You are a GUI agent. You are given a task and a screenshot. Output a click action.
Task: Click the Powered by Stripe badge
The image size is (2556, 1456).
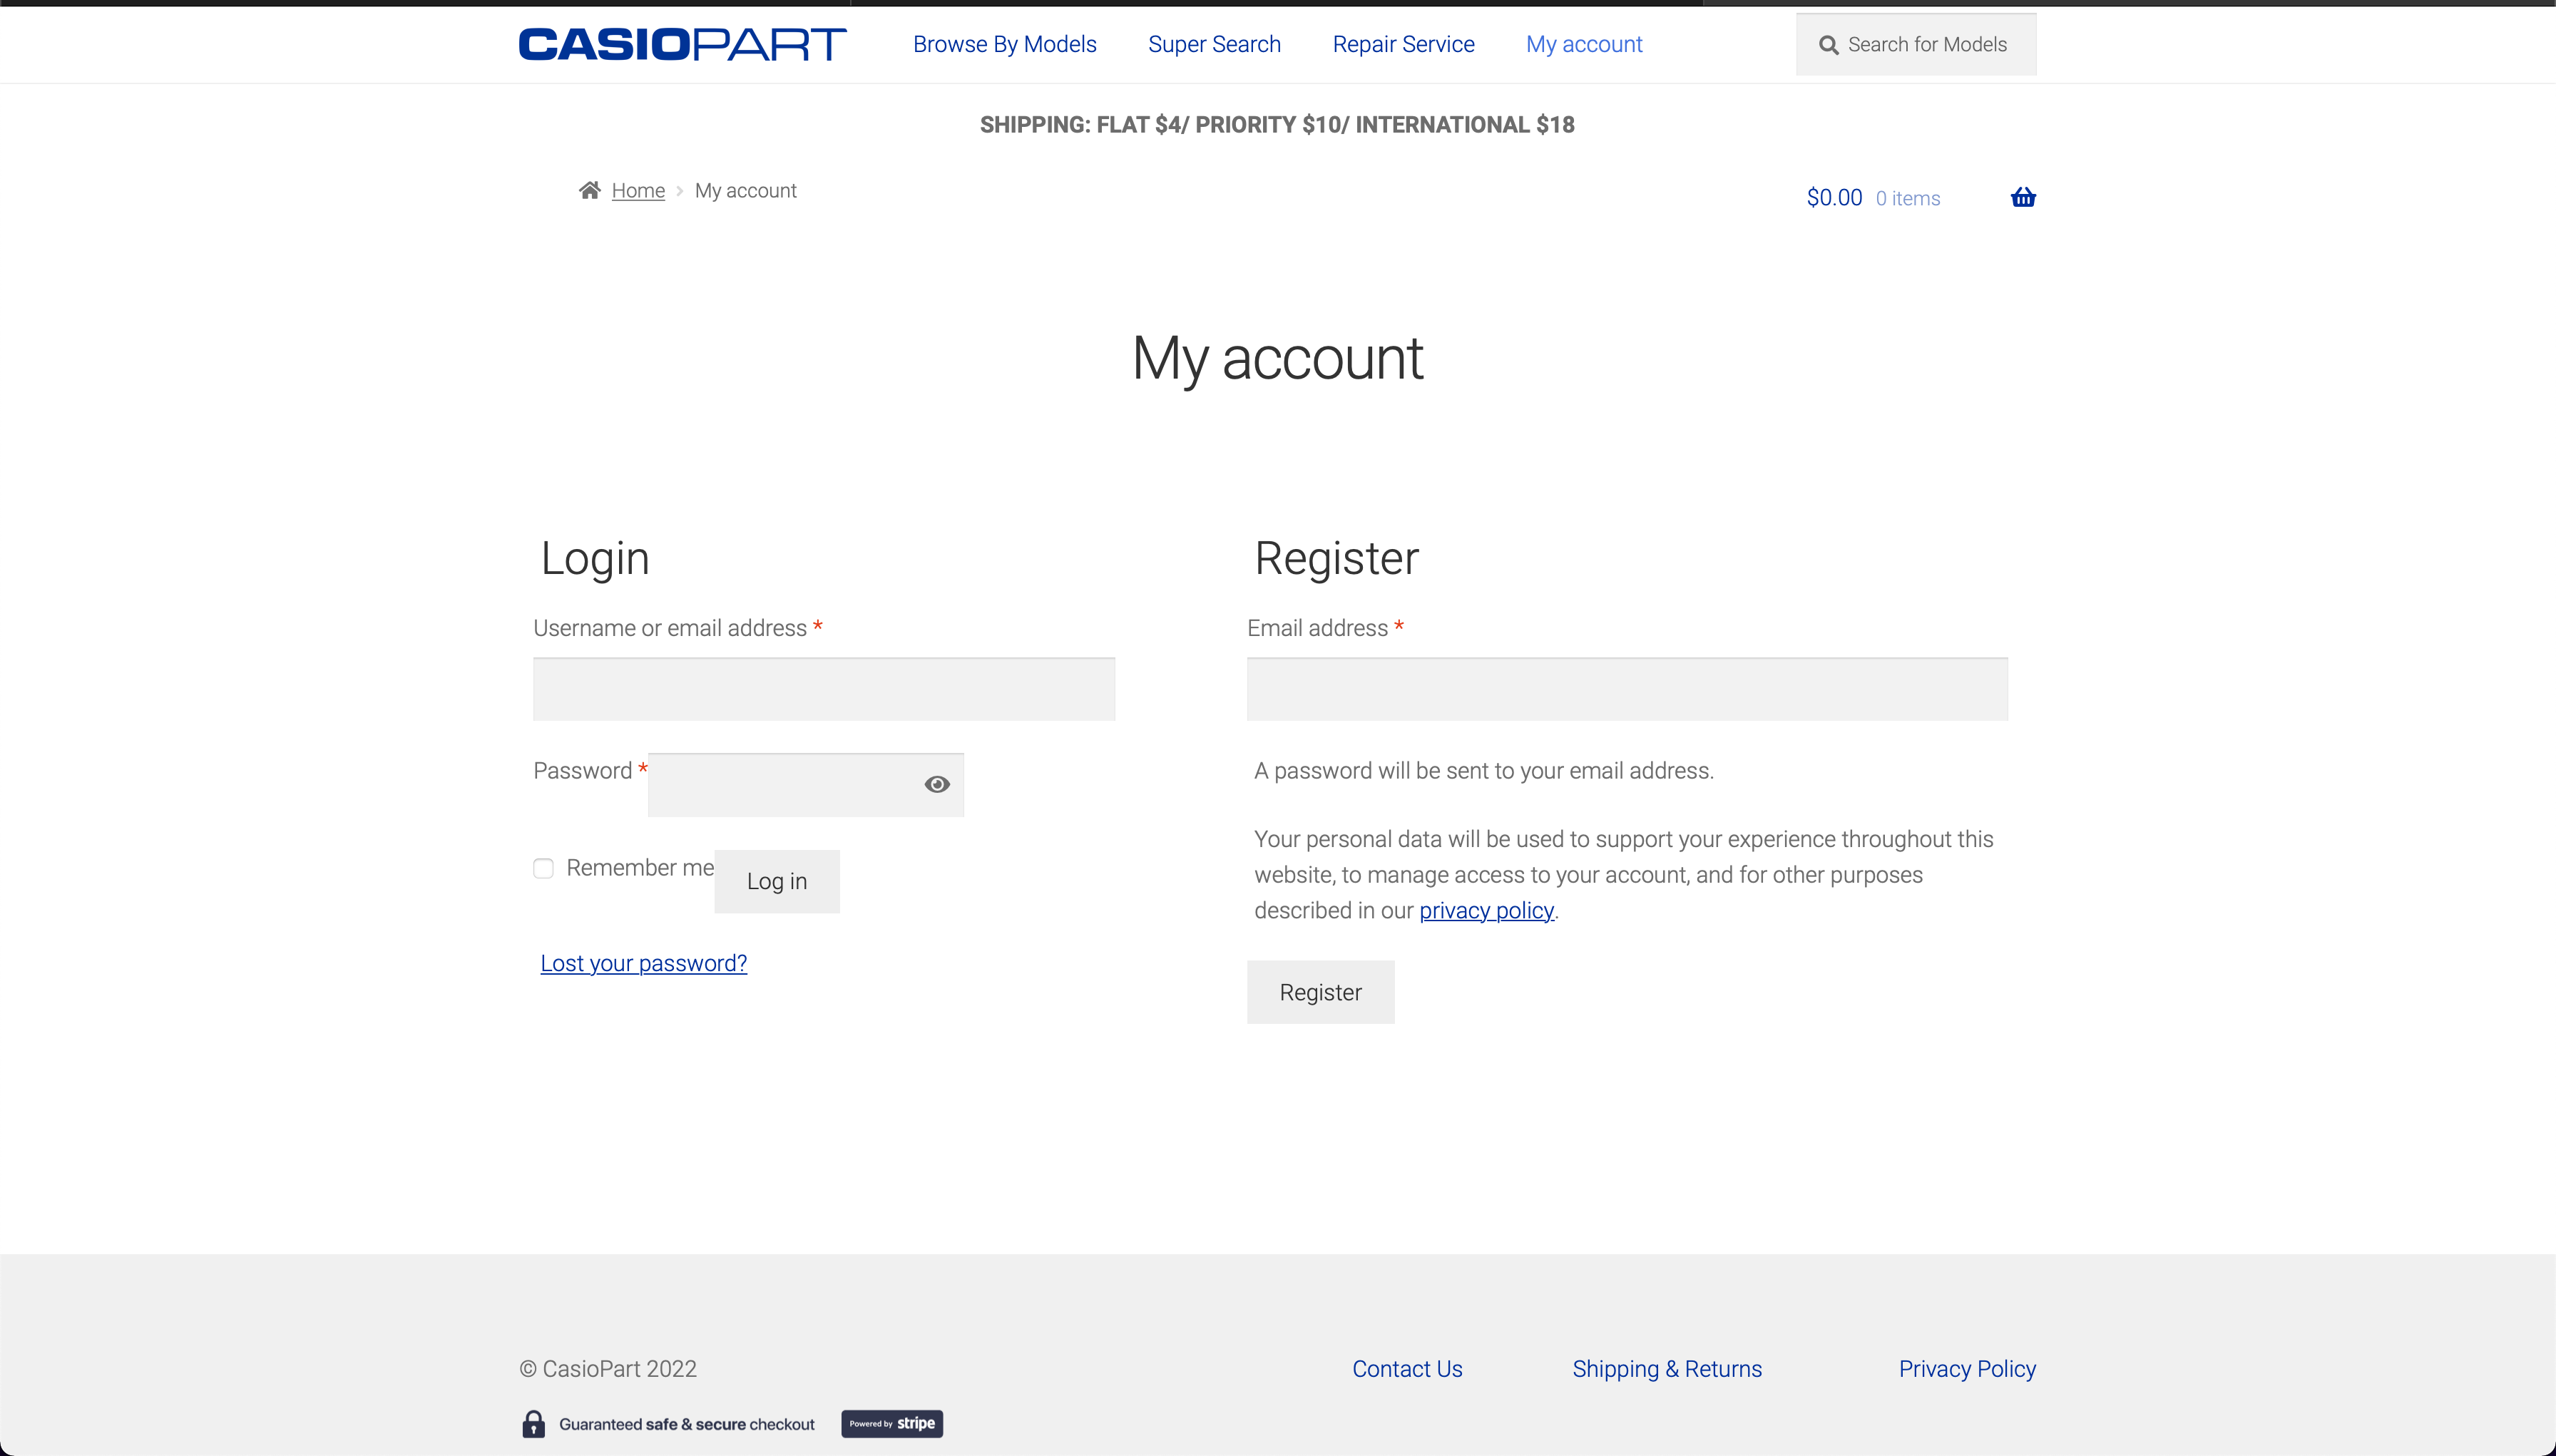892,1423
